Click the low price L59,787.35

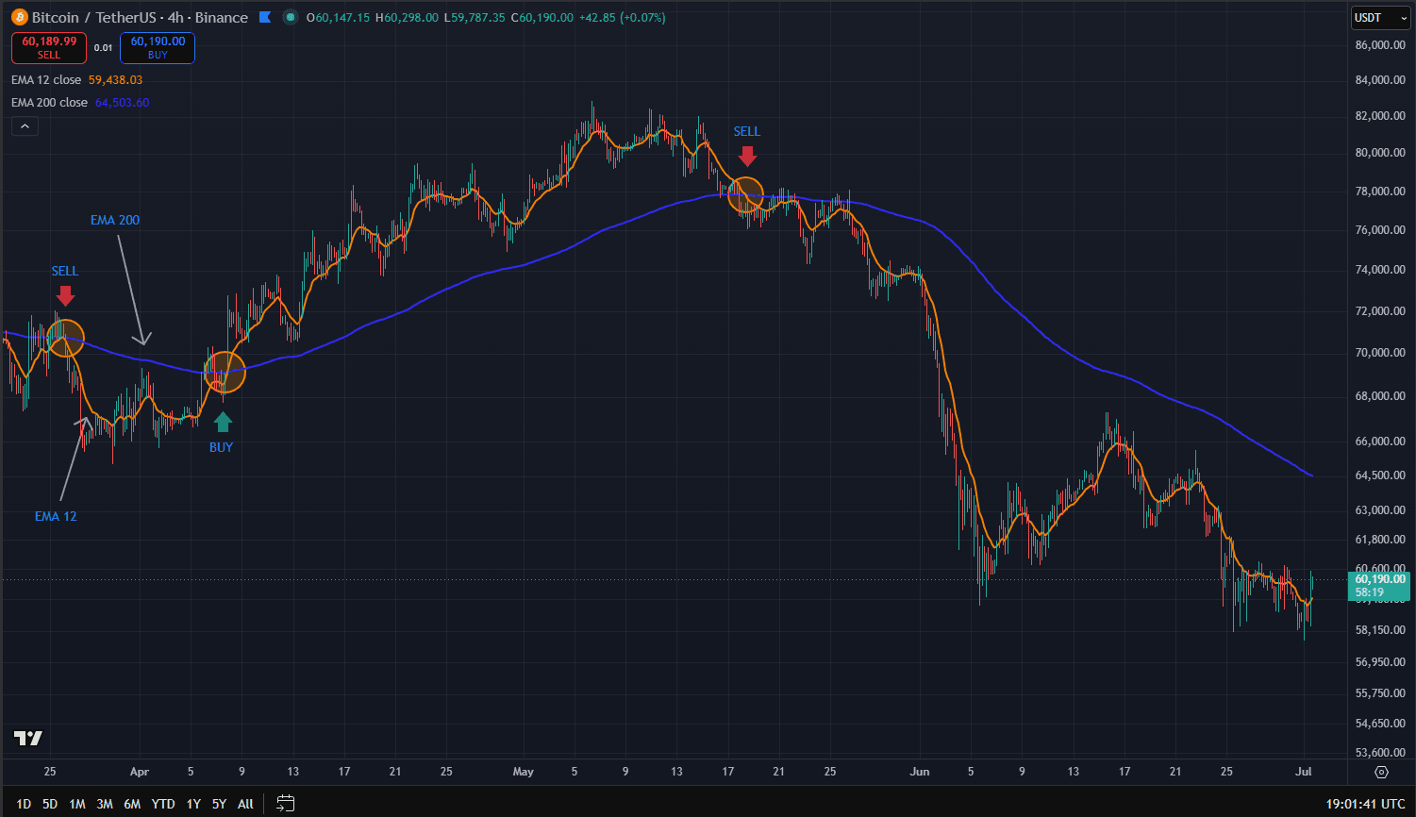[475, 18]
